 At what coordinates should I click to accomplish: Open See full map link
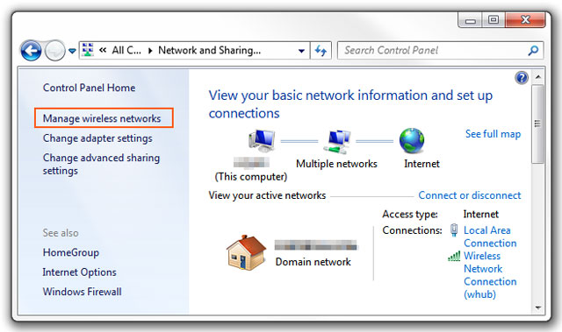tap(493, 134)
